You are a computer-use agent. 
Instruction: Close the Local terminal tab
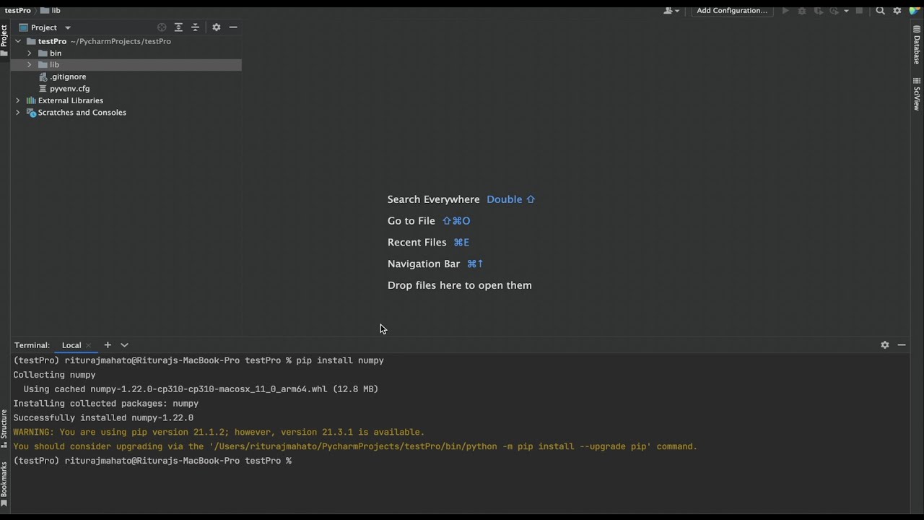click(x=88, y=345)
